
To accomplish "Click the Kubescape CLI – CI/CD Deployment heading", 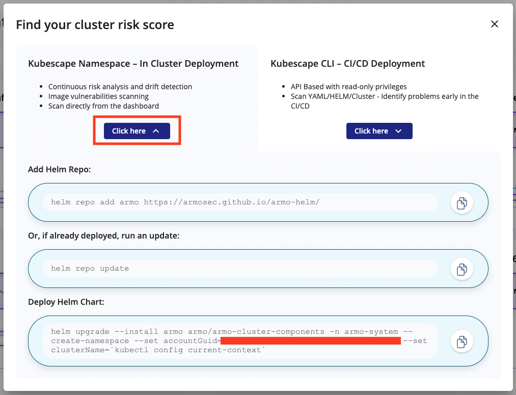I will click(347, 64).
